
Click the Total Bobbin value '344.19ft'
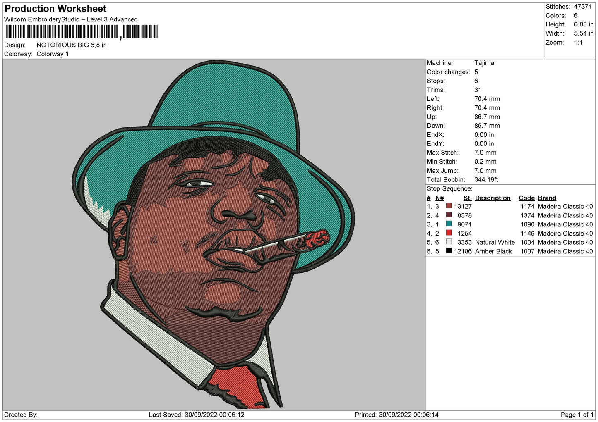(x=486, y=179)
